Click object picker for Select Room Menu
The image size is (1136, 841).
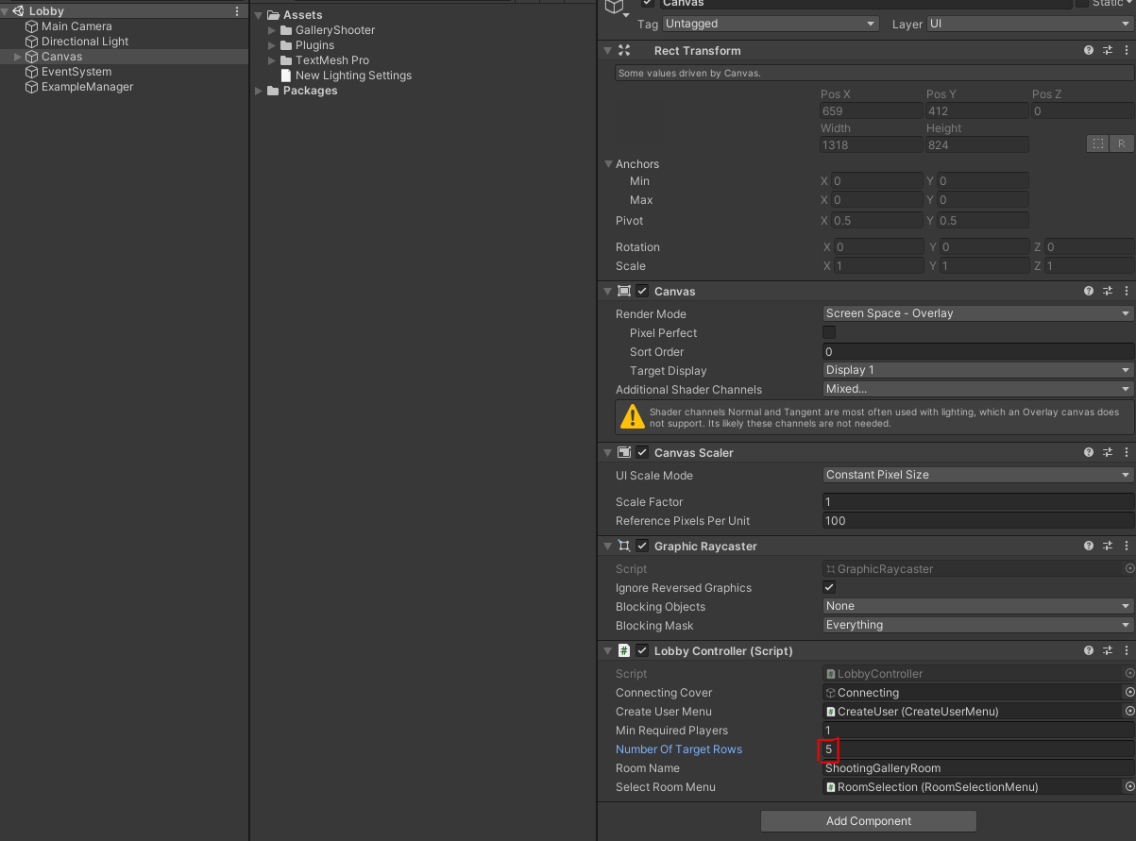click(x=1129, y=787)
